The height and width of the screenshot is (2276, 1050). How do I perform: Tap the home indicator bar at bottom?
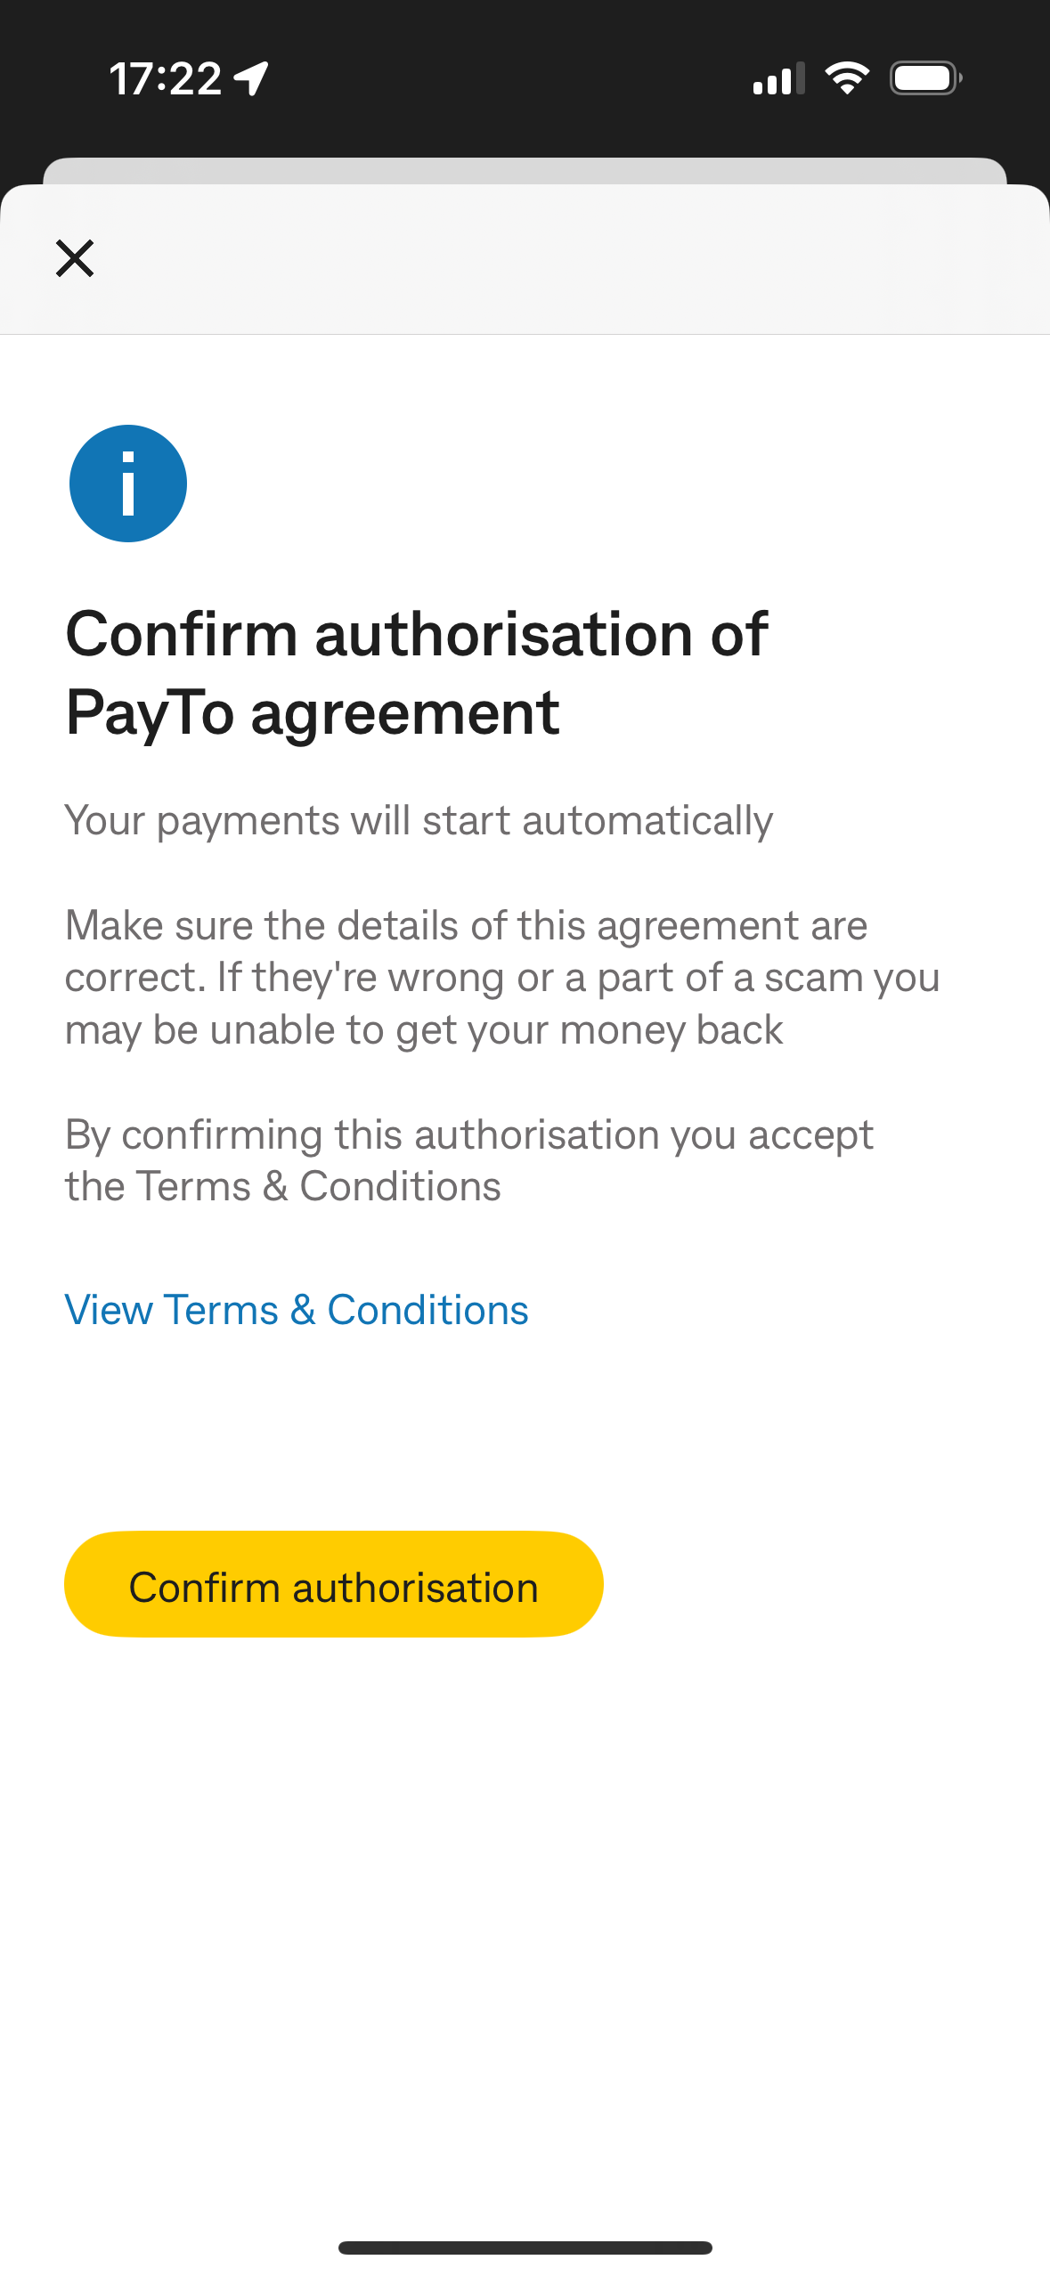click(525, 2248)
